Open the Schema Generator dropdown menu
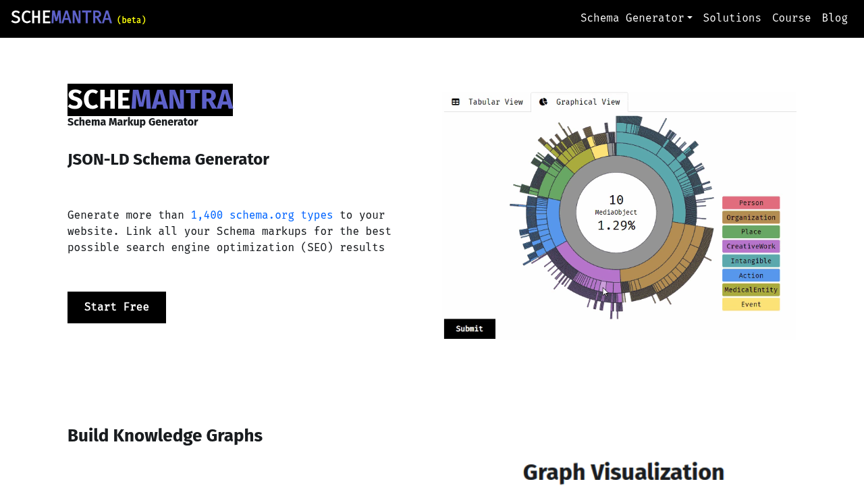Viewport: 864px width, 486px height. tap(636, 18)
